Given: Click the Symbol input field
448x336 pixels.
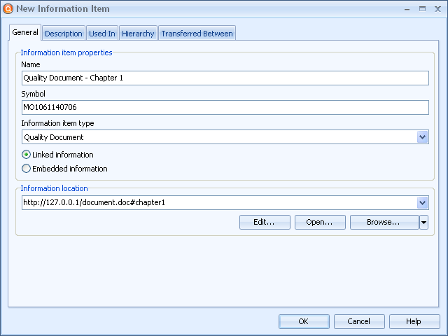Looking at the screenshot, I should pos(225,107).
